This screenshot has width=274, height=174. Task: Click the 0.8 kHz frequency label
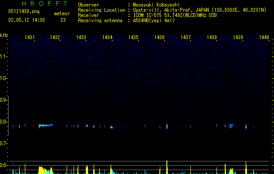click(x=3, y=122)
